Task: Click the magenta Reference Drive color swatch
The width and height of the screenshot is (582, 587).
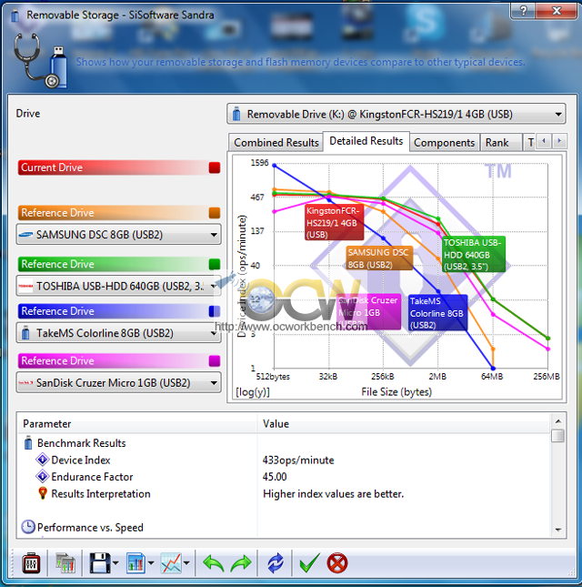Action: tap(215, 361)
